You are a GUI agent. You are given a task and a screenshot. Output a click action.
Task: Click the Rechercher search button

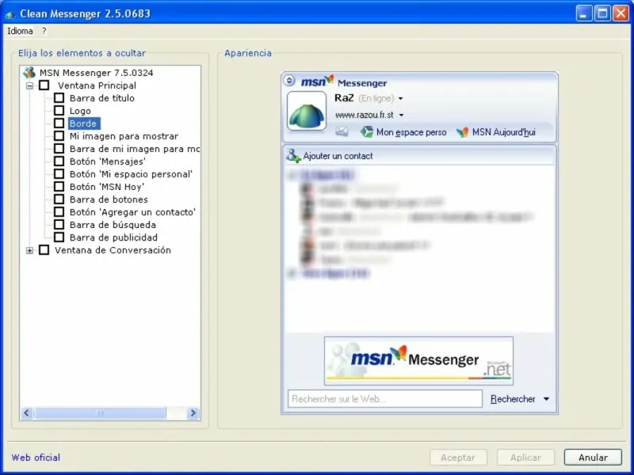click(513, 399)
